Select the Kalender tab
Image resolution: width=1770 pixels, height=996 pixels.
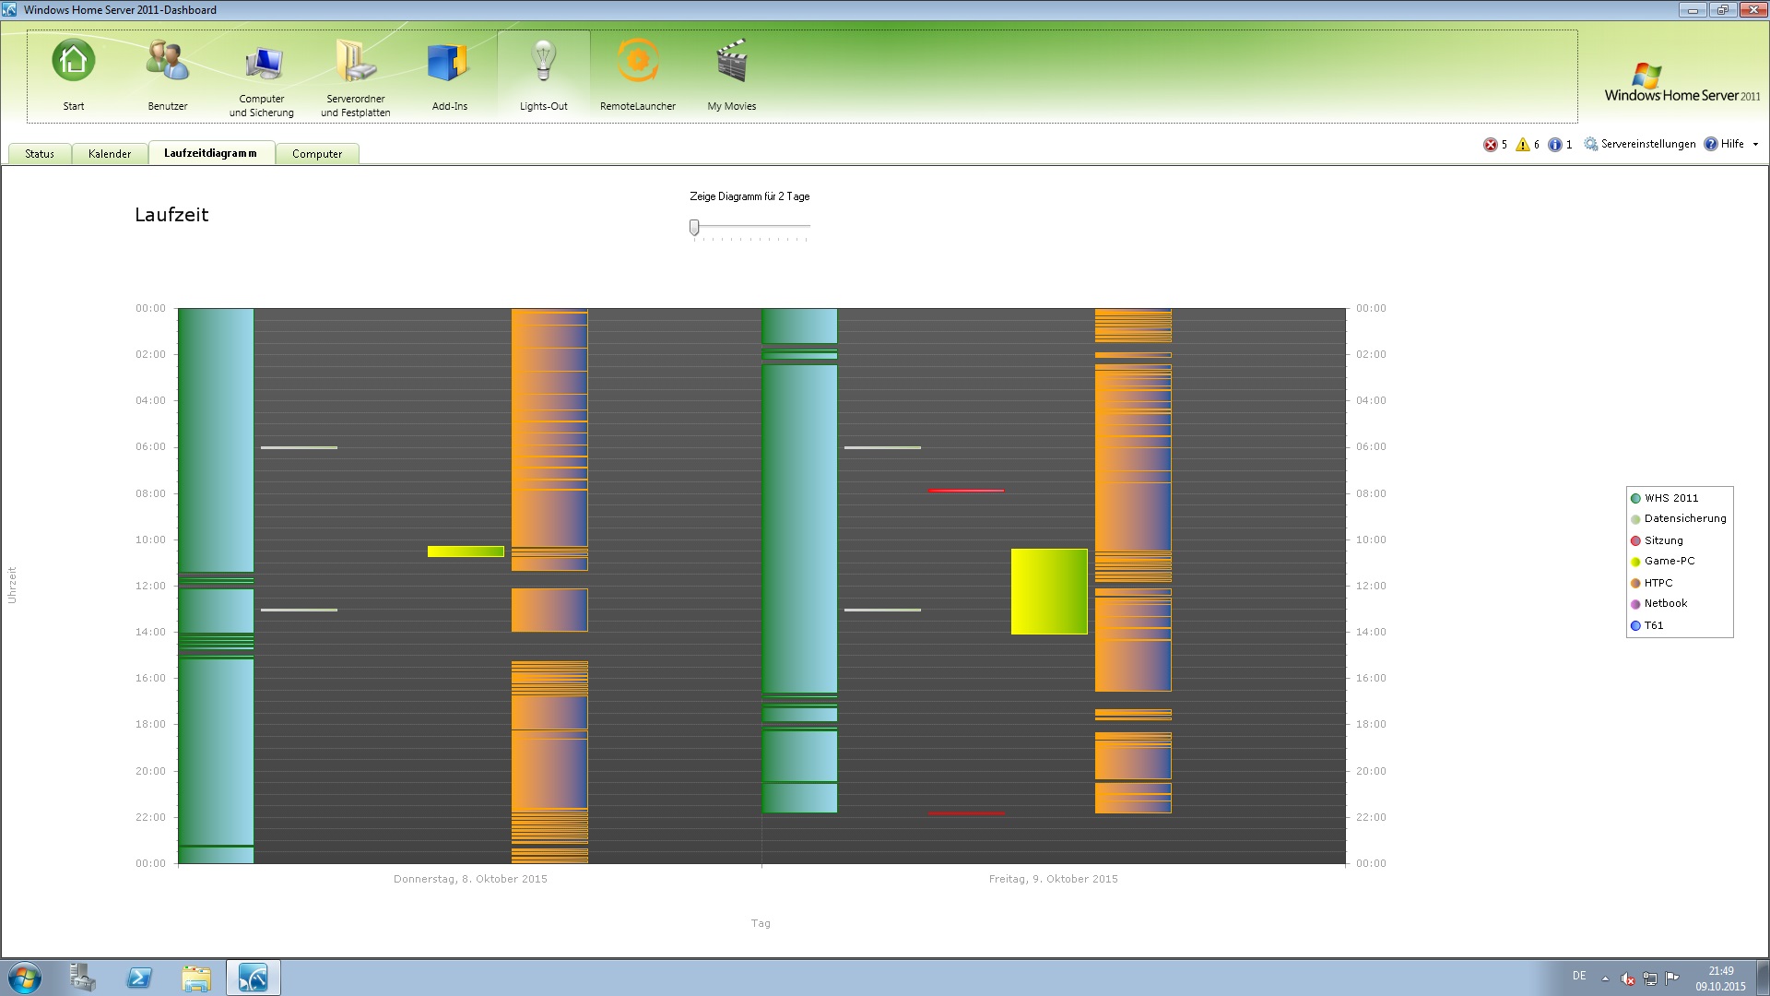pos(110,153)
